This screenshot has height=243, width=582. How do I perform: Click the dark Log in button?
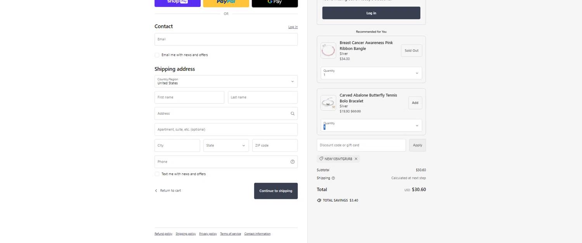(x=371, y=13)
